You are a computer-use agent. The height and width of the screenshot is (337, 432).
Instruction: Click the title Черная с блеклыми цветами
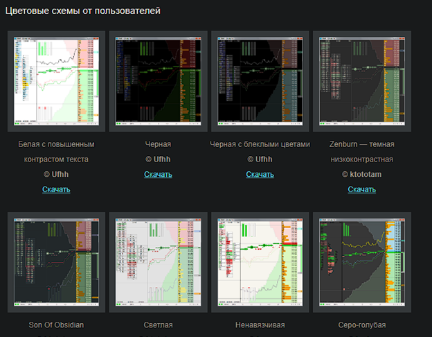260,144
